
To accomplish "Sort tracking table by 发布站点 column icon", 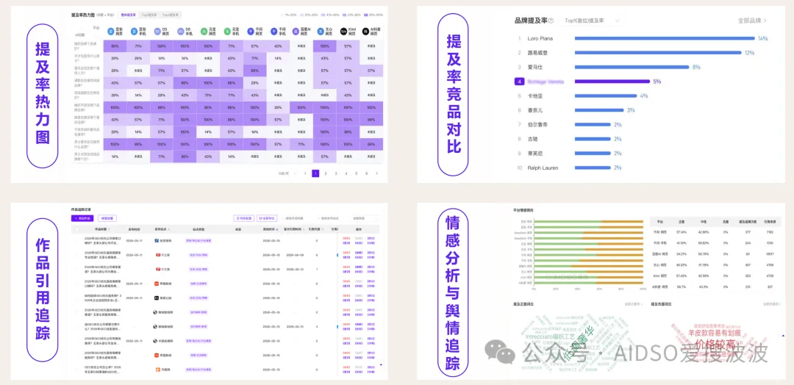I will click(170, 229).
